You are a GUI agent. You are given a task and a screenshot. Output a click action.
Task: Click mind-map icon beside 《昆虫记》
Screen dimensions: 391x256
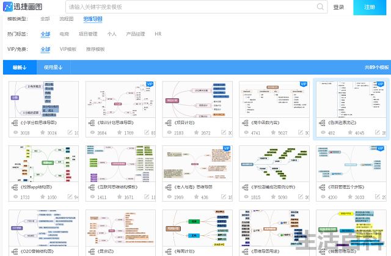[92, 251]
